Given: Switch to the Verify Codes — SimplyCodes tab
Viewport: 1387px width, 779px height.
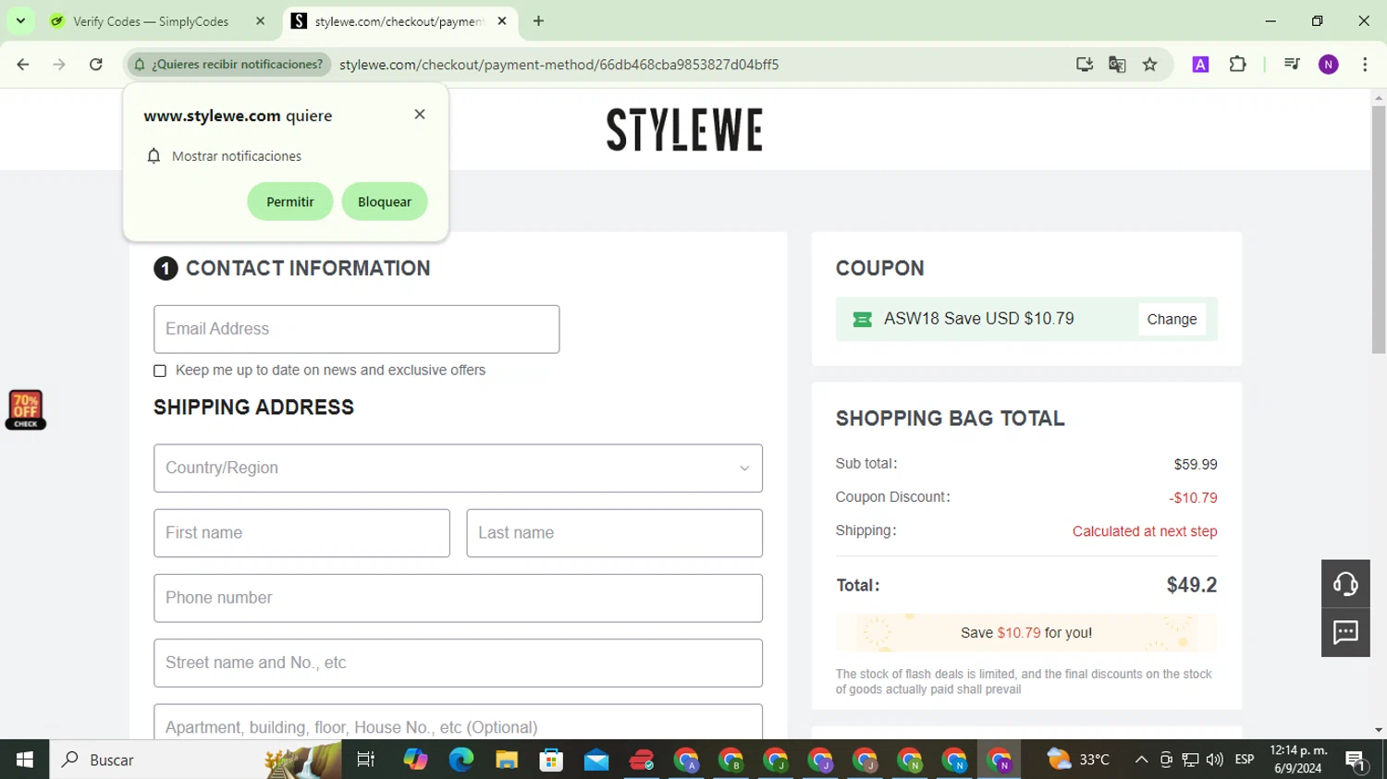Looking at the screenshot, I should pos(151,21).
